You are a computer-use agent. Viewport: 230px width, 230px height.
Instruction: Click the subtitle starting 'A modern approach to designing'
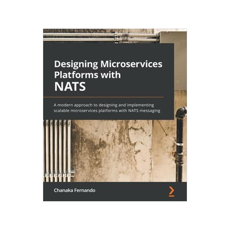point(107,108)
